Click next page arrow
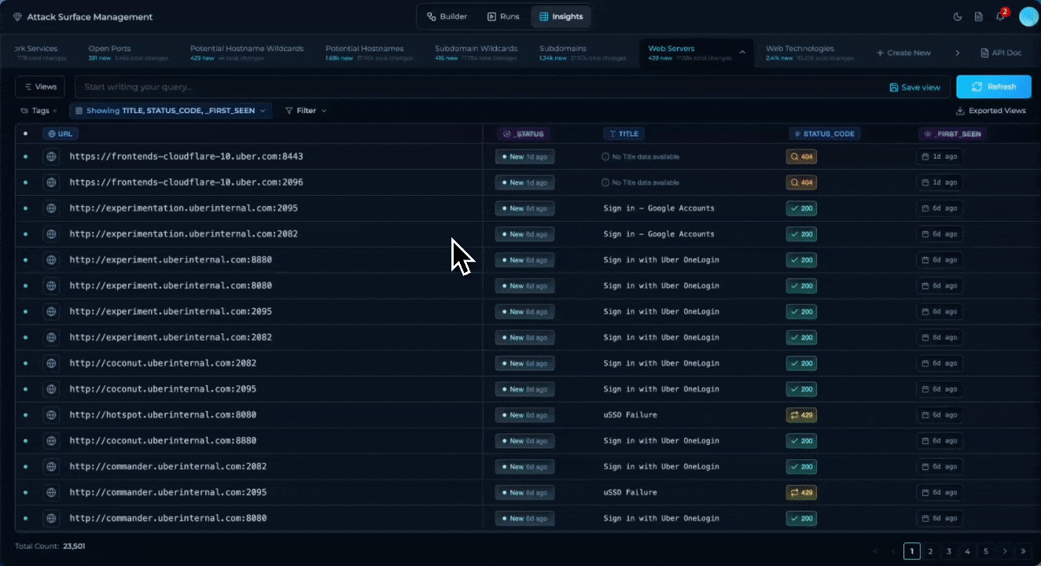This screenshot has width=1041, height=566. [x=1005, y=551]
